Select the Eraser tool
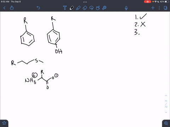The height and width of the screenshot is (127, 170). pyautogui.click(x=85, y=8)
